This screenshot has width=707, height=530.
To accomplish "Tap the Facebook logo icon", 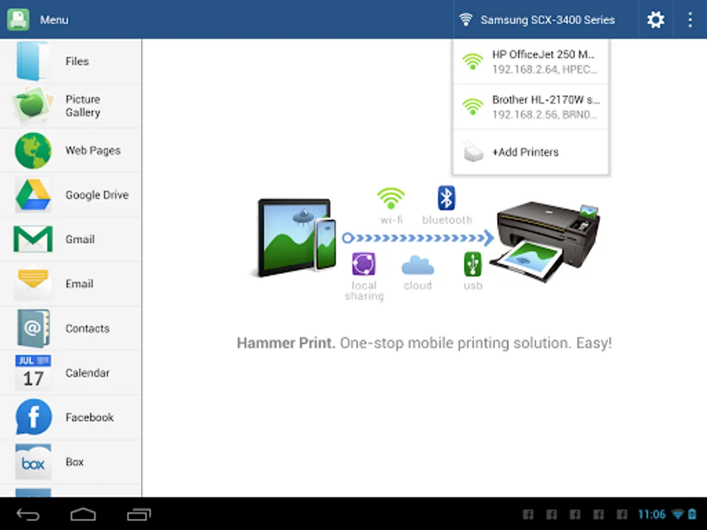I will 33,417.
